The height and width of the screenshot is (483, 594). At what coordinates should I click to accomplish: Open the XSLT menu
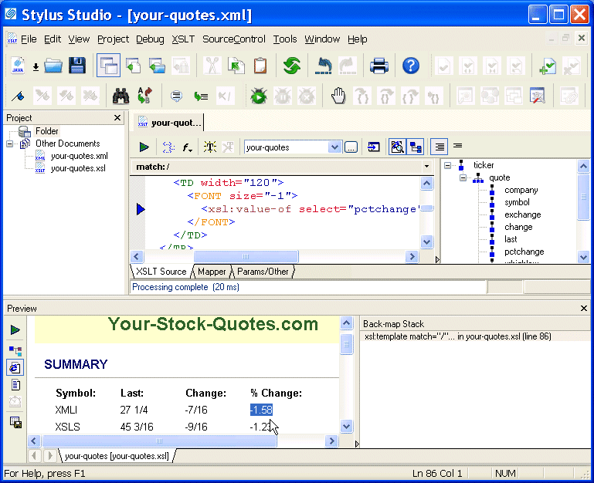tap(183, 39)
